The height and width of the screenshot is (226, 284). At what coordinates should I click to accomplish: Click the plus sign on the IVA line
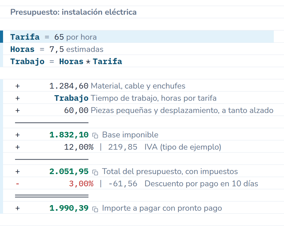point(18,147)
